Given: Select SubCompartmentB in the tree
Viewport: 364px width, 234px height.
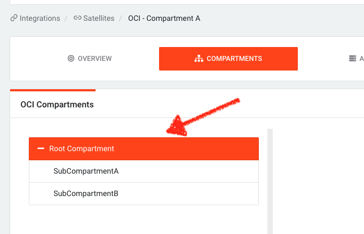Looking at the screenshot, I should 144,193.
